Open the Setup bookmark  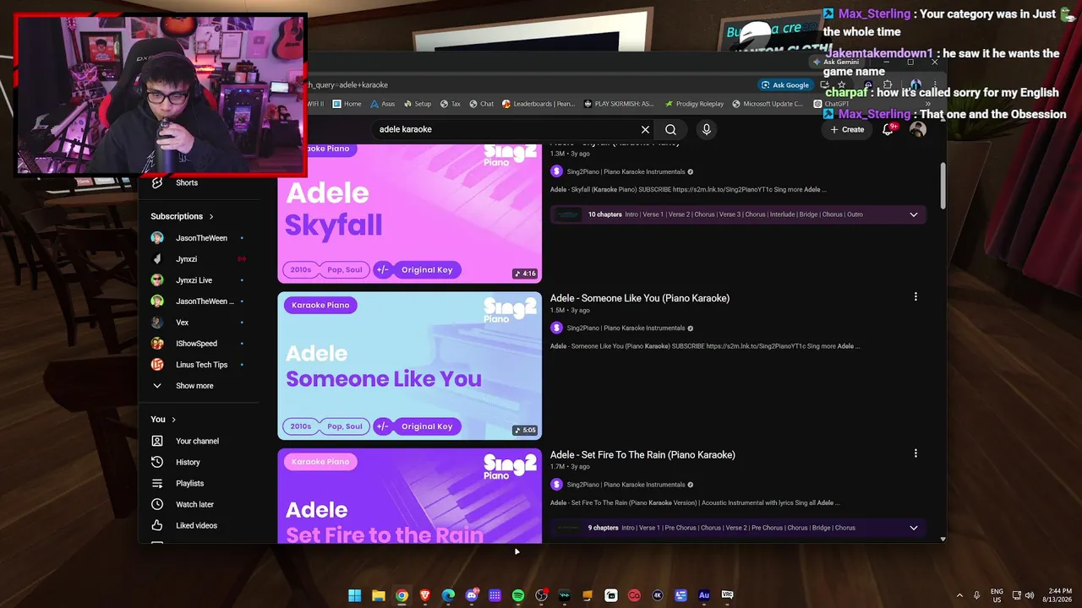[418, 104]
